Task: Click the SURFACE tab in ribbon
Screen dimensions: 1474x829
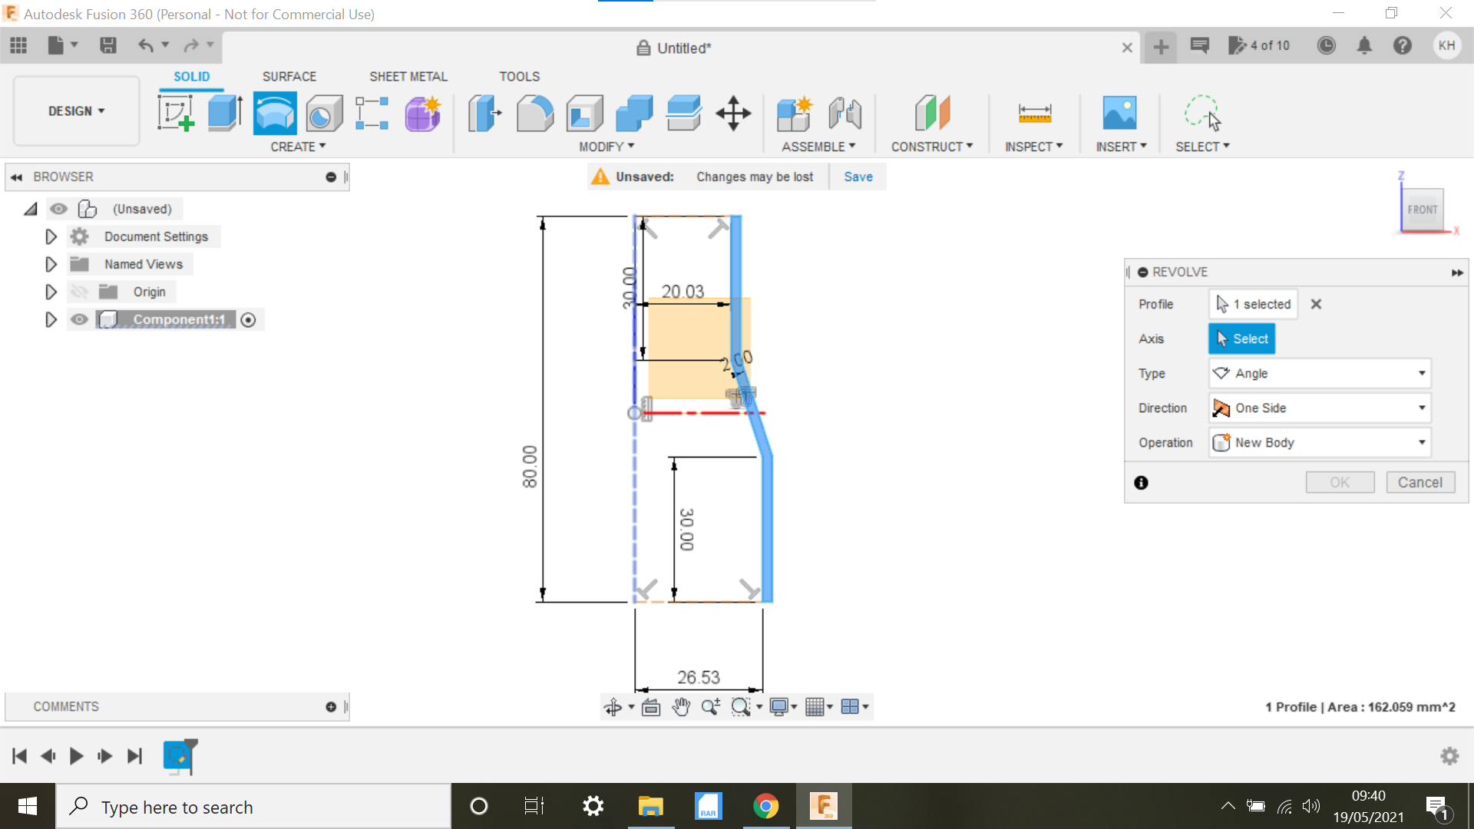Action: pyautogui.click(x=289, y=75)
